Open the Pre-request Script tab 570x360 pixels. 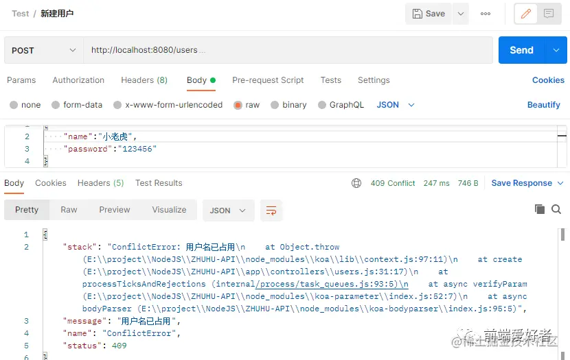pos(268,80)
